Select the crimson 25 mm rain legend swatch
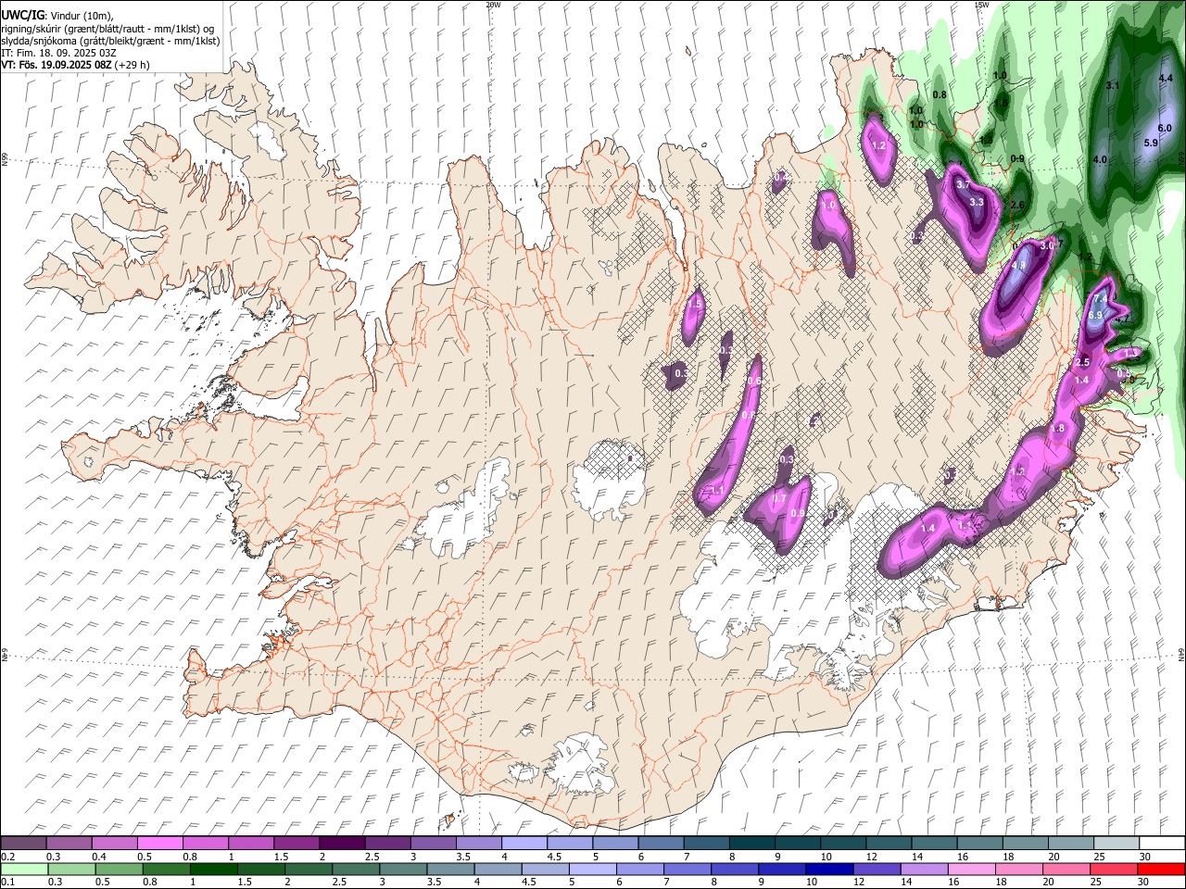Screen dimensions: 1186x889 [1115, 869]
